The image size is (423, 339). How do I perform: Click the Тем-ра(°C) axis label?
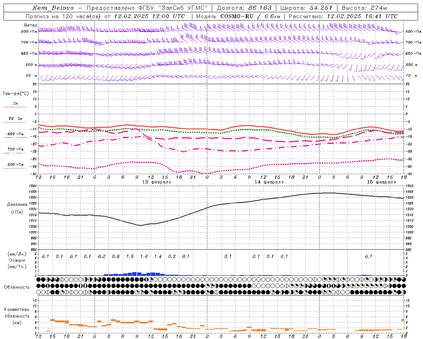coord(16,94)
